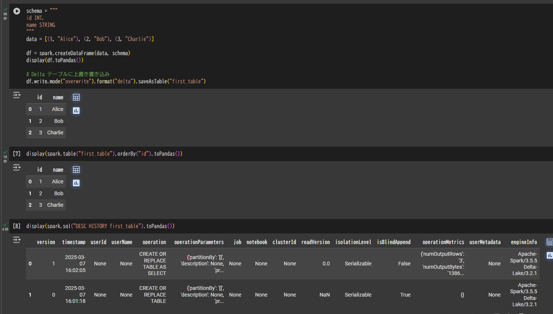Viewport: 553px width, 314px height.
Task: Click the numOutputRows operationMetrics cell
Action: pyautogui.click(x=443, y=264)
